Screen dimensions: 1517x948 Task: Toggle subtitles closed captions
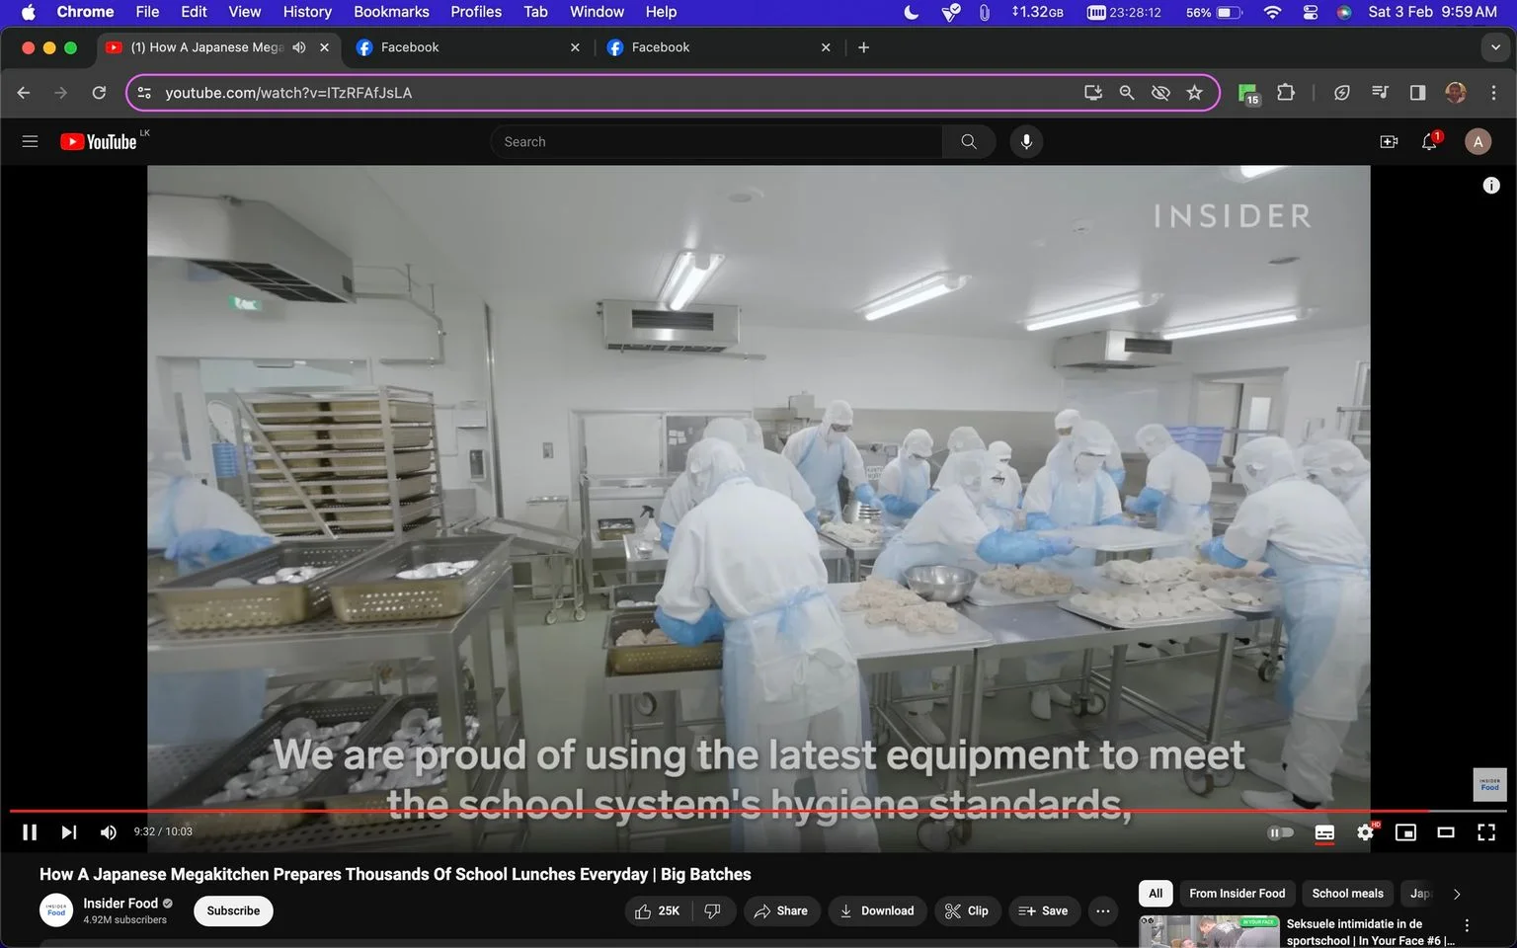click(x=1324, y=832)
